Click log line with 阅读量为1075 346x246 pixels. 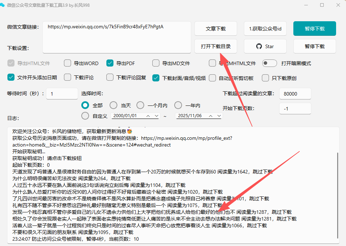[x=117, y=205]
